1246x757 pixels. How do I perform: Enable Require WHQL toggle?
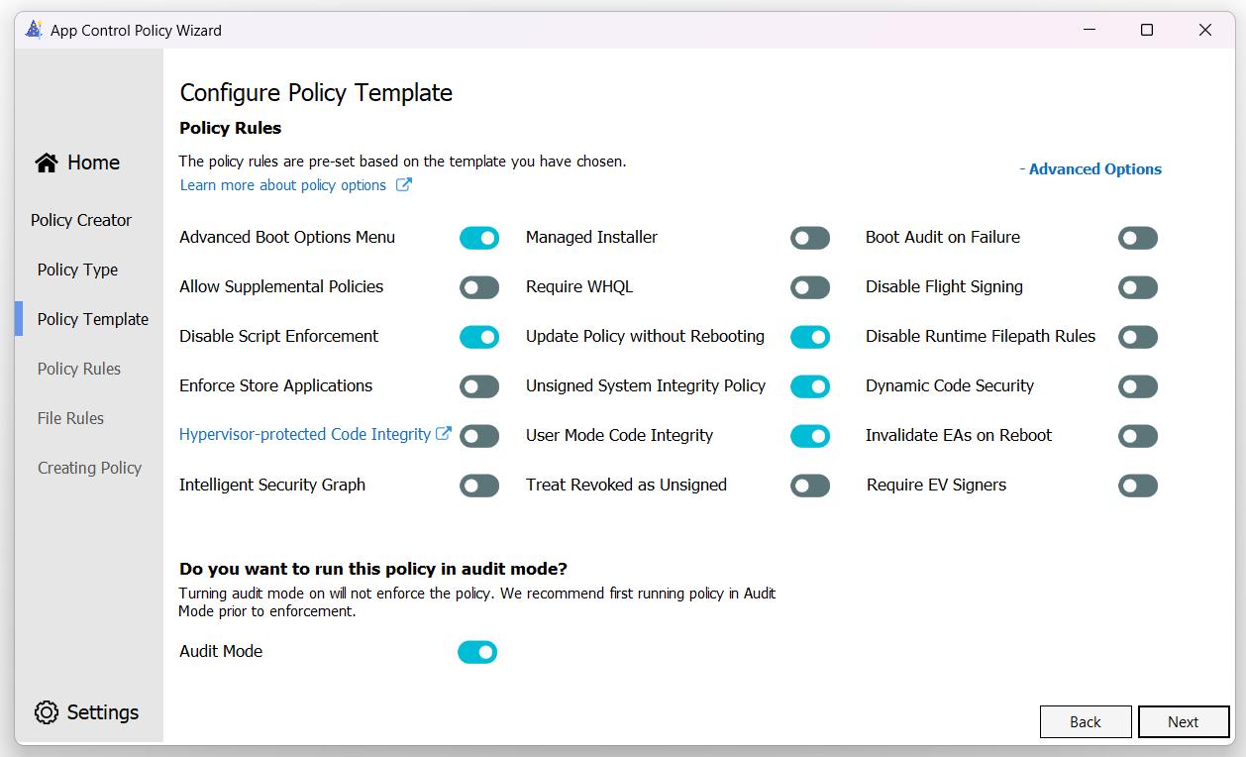[810, 287]
